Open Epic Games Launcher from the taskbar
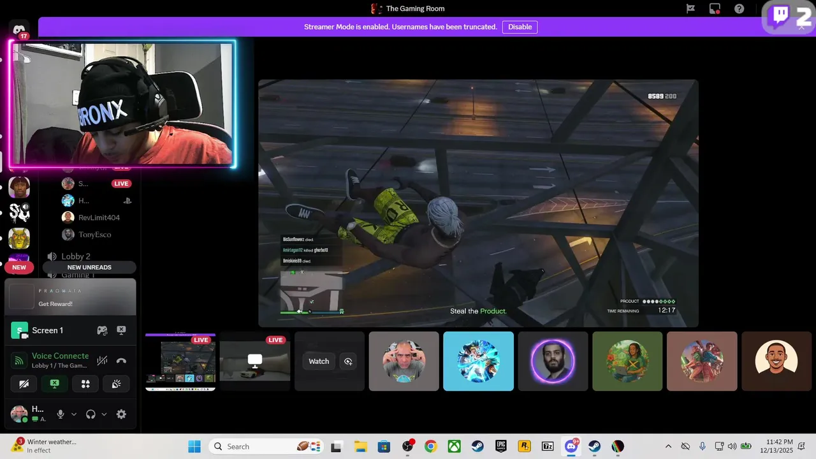This screenshot has height=459, width=816. click(x=501, y=446)
